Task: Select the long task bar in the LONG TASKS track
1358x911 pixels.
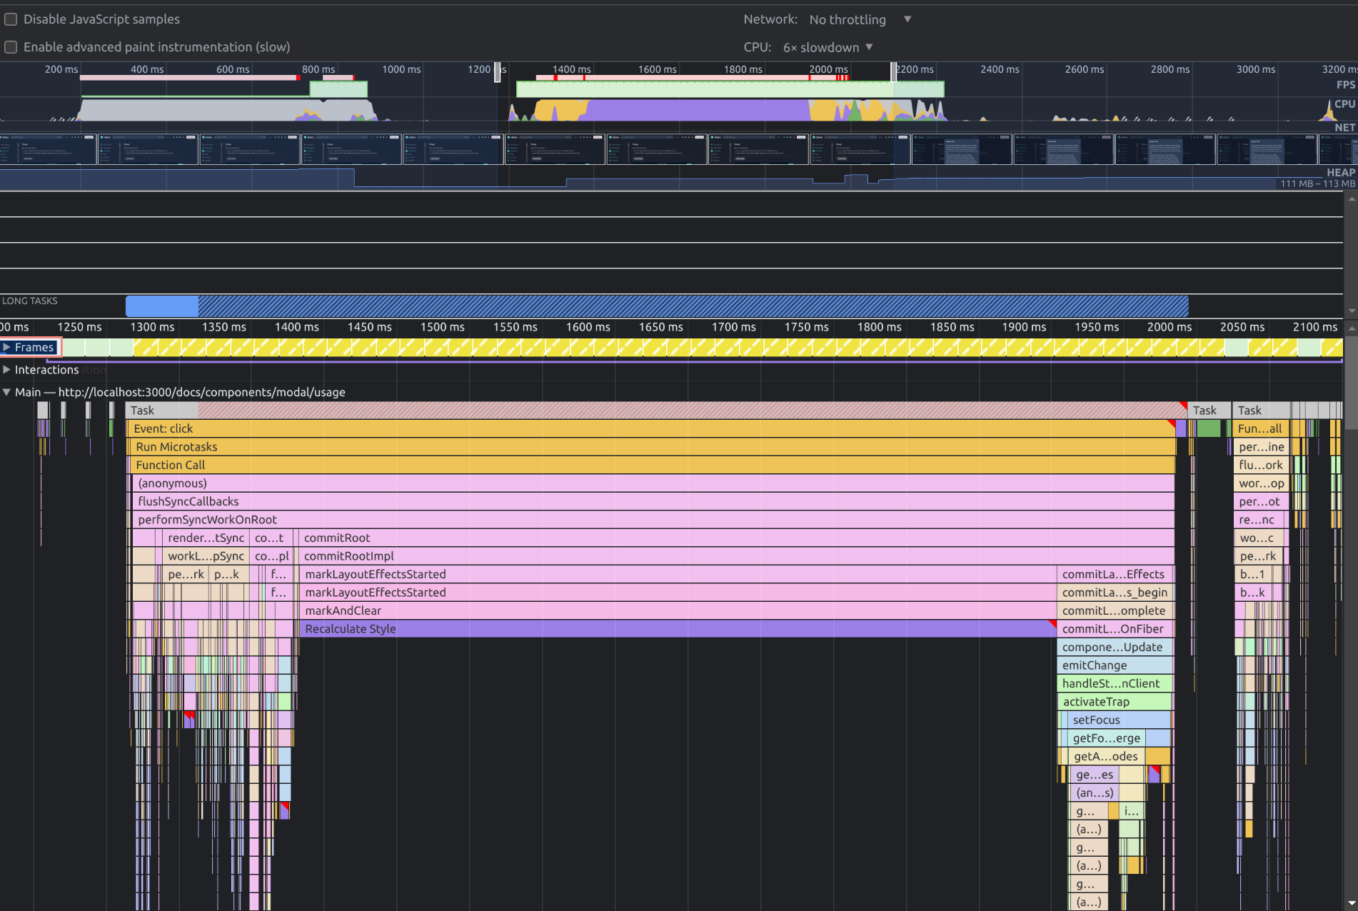Action: [657, 306]
